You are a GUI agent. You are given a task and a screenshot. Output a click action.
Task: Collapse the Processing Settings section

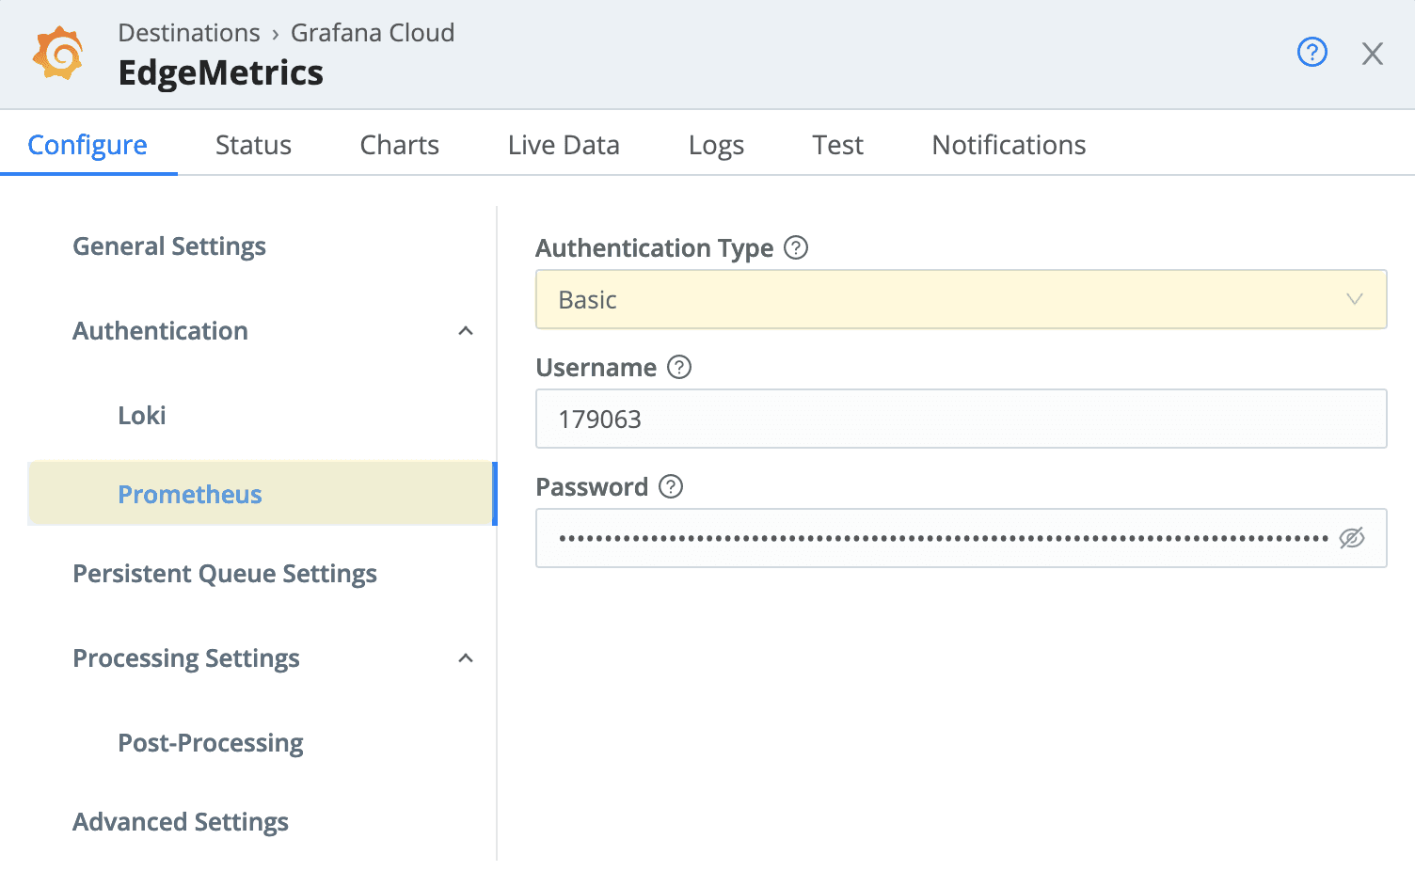[465, 658]
